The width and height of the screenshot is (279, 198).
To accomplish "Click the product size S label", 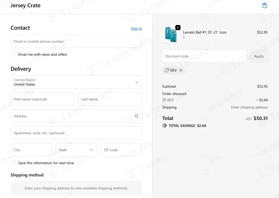I will pyautogui.click(x=184, y=37).
